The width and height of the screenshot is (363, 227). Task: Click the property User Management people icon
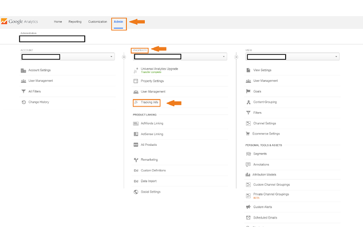136,91
